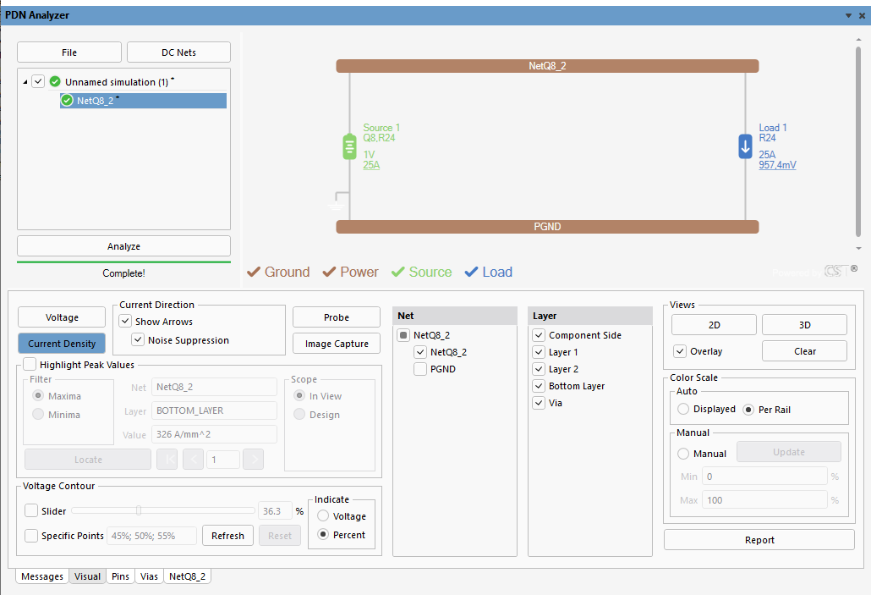Click the source 25A current link
Image resolution: width=871 pixels, height=595 pixels.
(x=371, y=165)
